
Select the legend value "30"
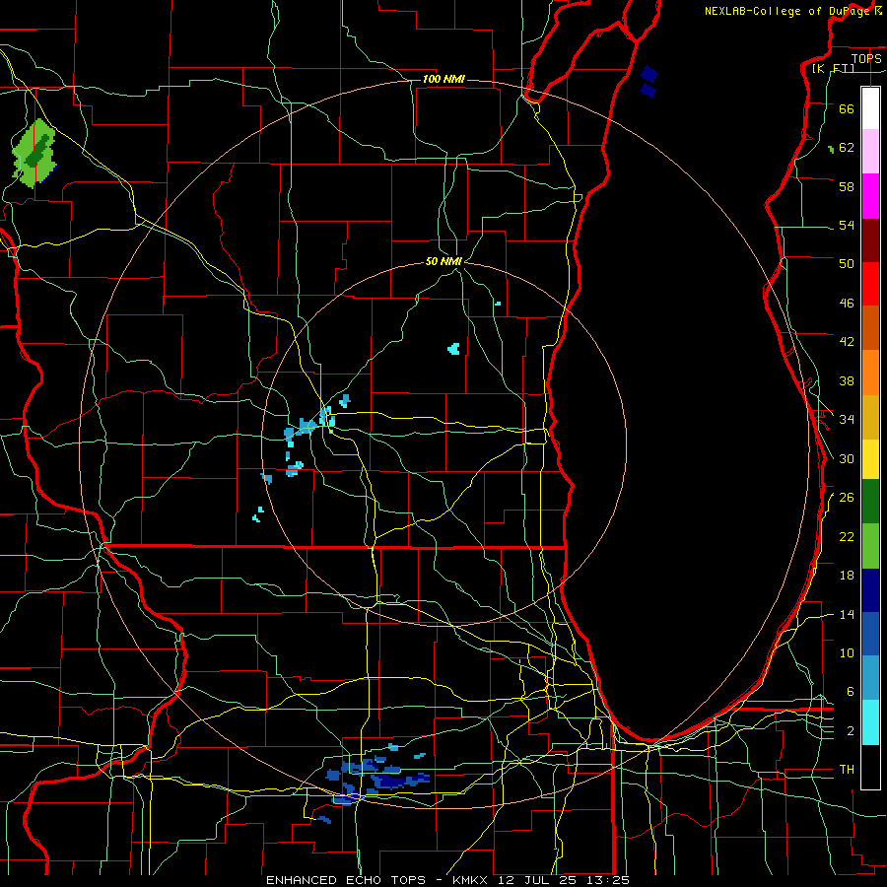coord(847,458)
